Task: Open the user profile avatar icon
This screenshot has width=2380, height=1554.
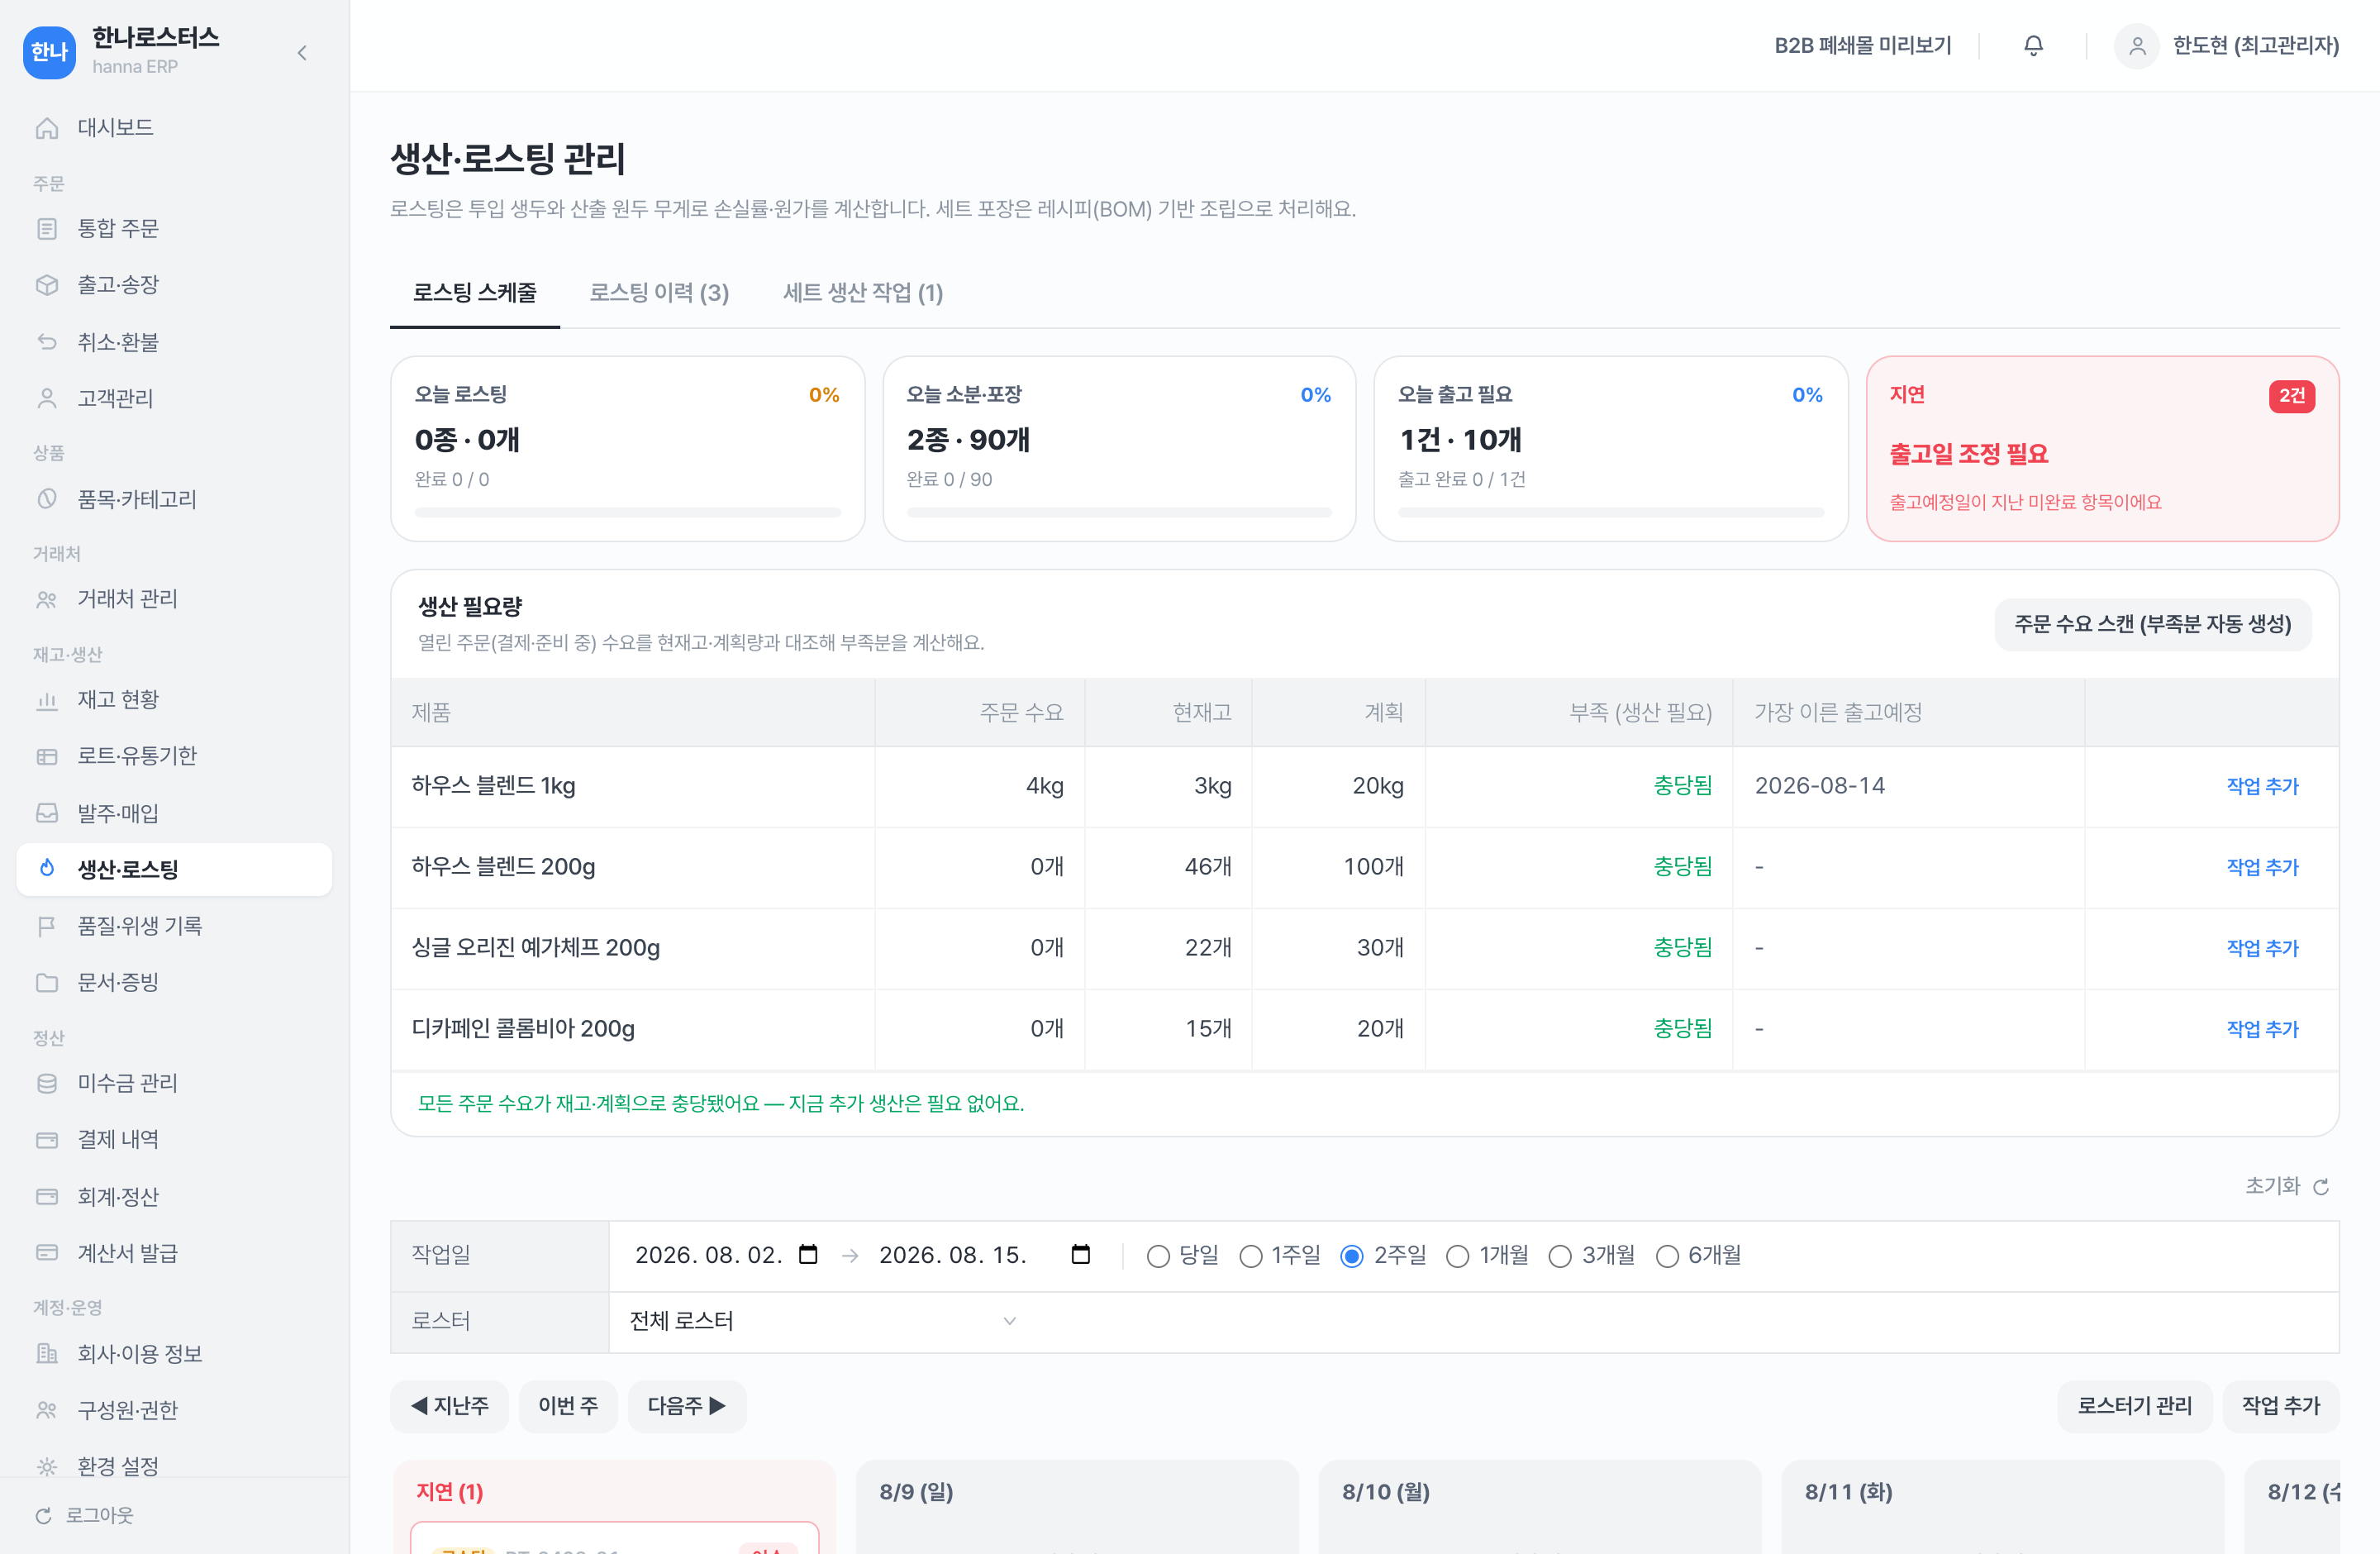Action: tap(2137, 46)
